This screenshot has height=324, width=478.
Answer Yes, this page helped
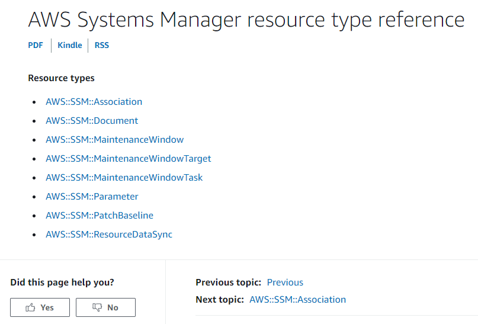pos(40,307)
